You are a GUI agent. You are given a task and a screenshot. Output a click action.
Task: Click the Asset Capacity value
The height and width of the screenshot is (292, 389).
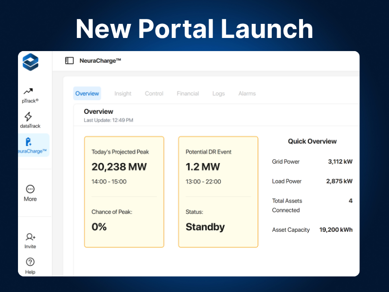(x=336, y=230)
